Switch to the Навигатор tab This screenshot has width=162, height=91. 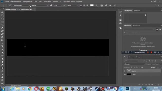(x=137, y=11)
